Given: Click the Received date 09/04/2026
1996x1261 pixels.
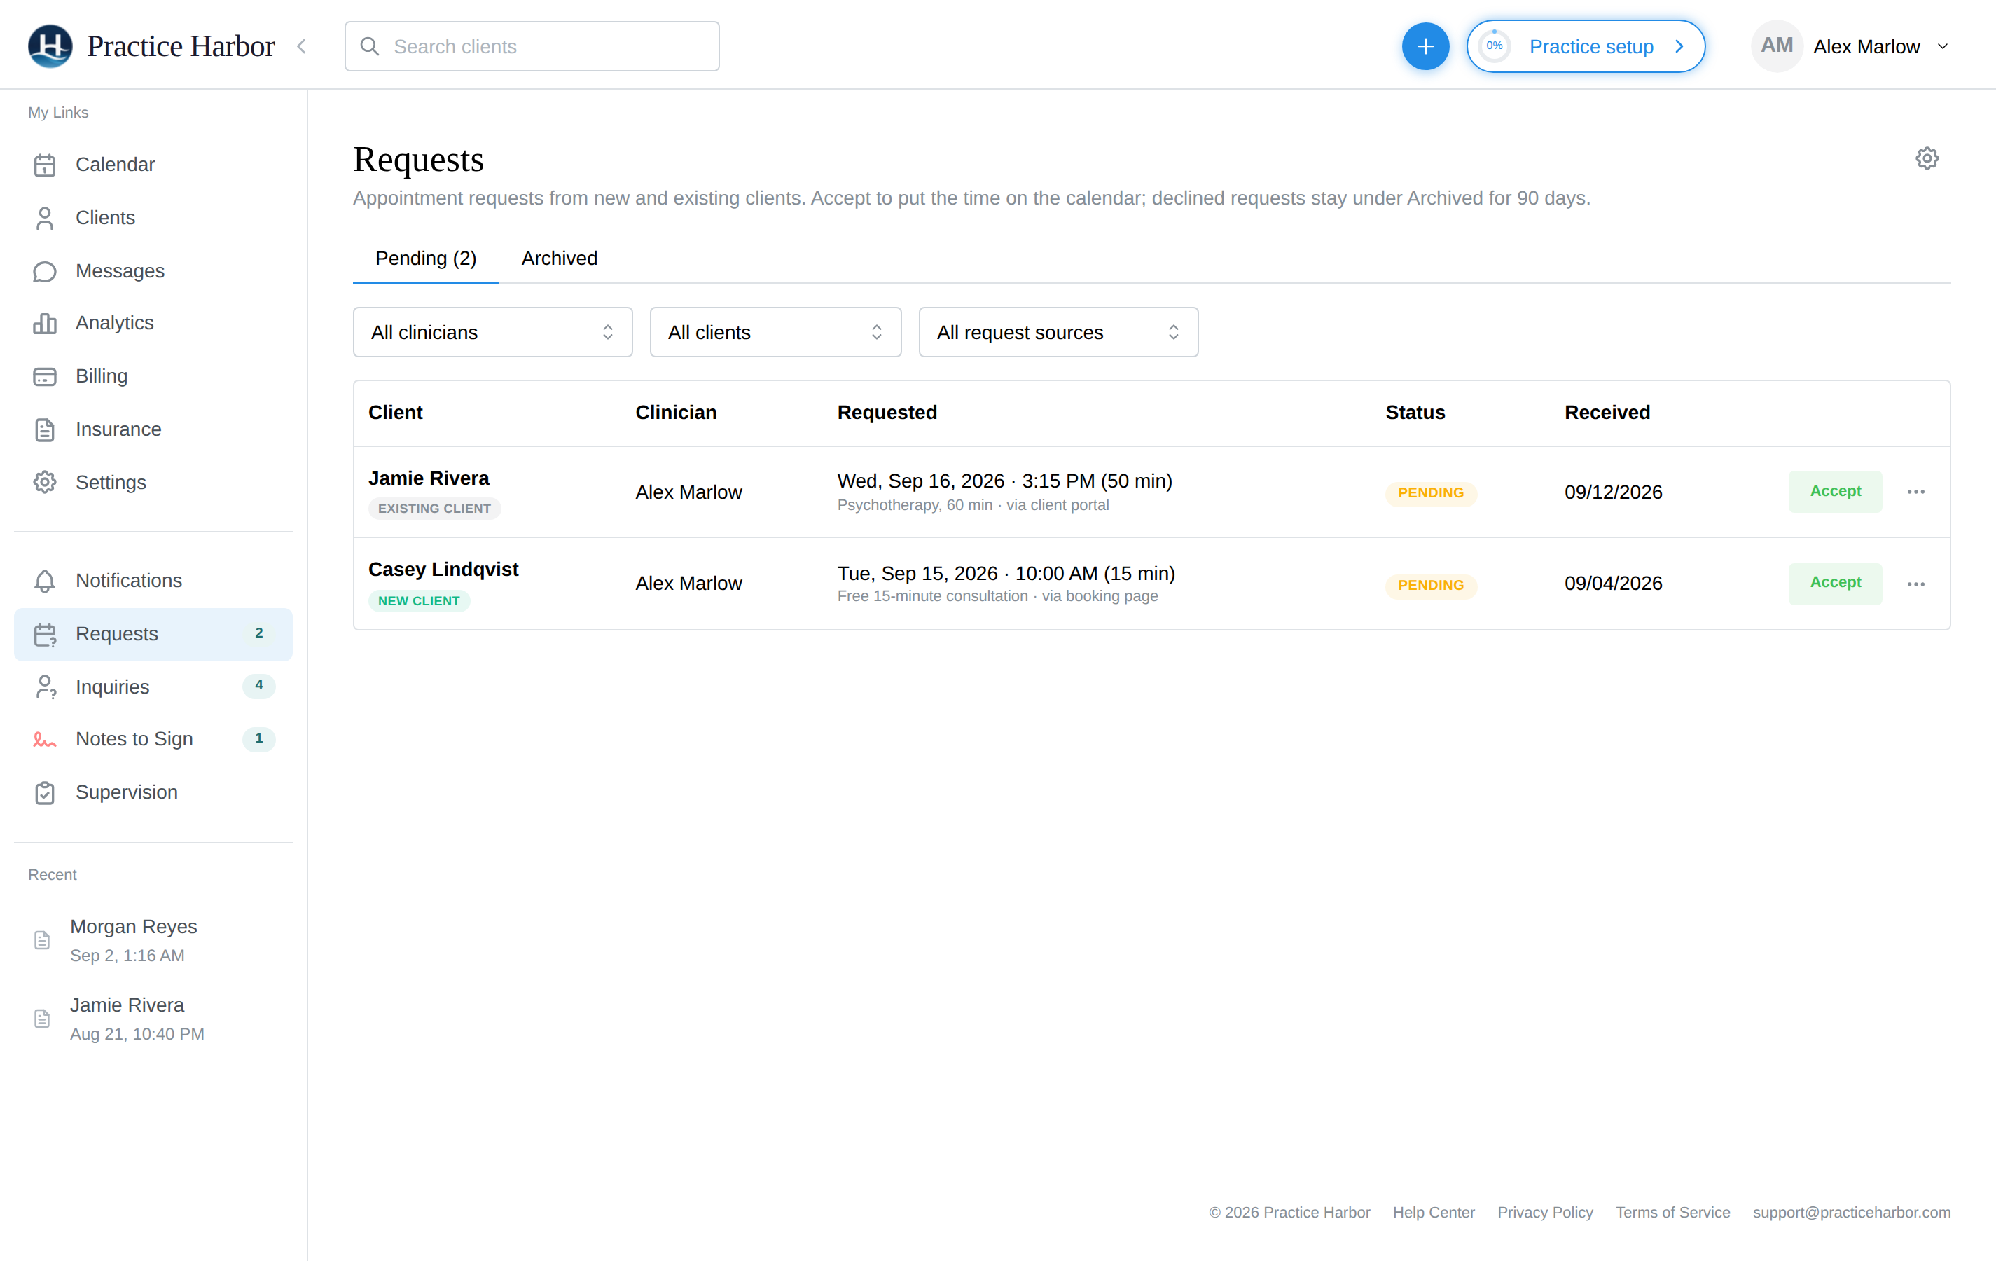Looking at the screenshot, I should coord(1613,584).
